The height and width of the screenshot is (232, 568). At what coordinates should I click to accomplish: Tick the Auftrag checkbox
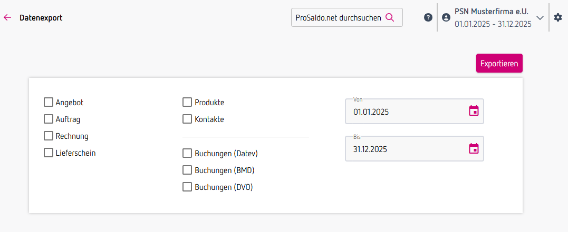(49, 119)
